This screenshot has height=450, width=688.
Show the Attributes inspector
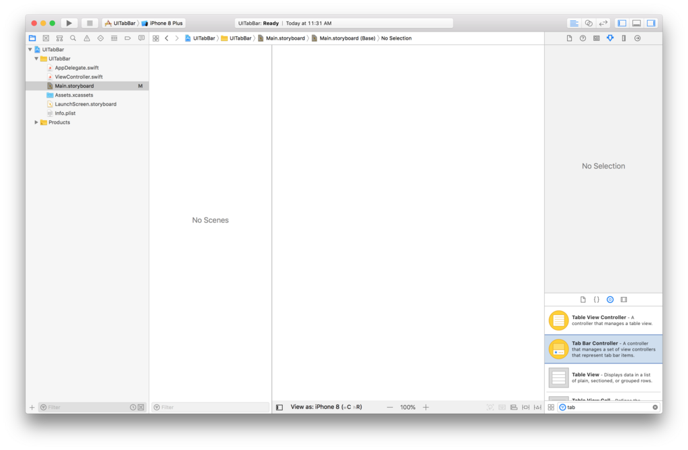pos(610,38)
